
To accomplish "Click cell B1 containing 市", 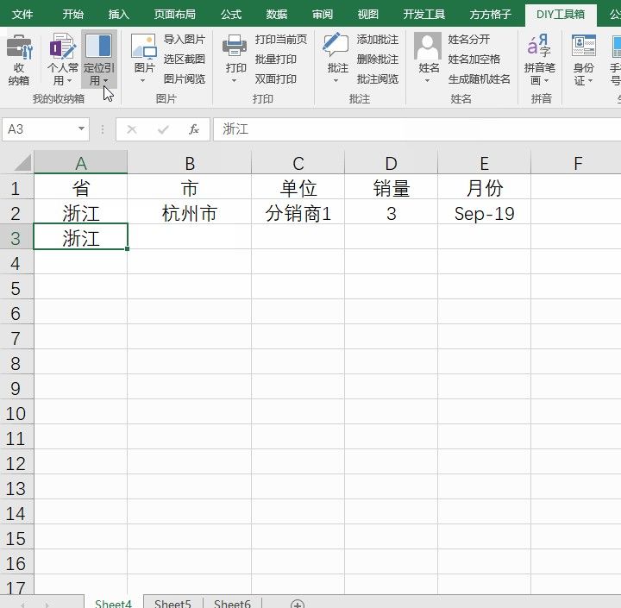I will [x=189, y=188].
